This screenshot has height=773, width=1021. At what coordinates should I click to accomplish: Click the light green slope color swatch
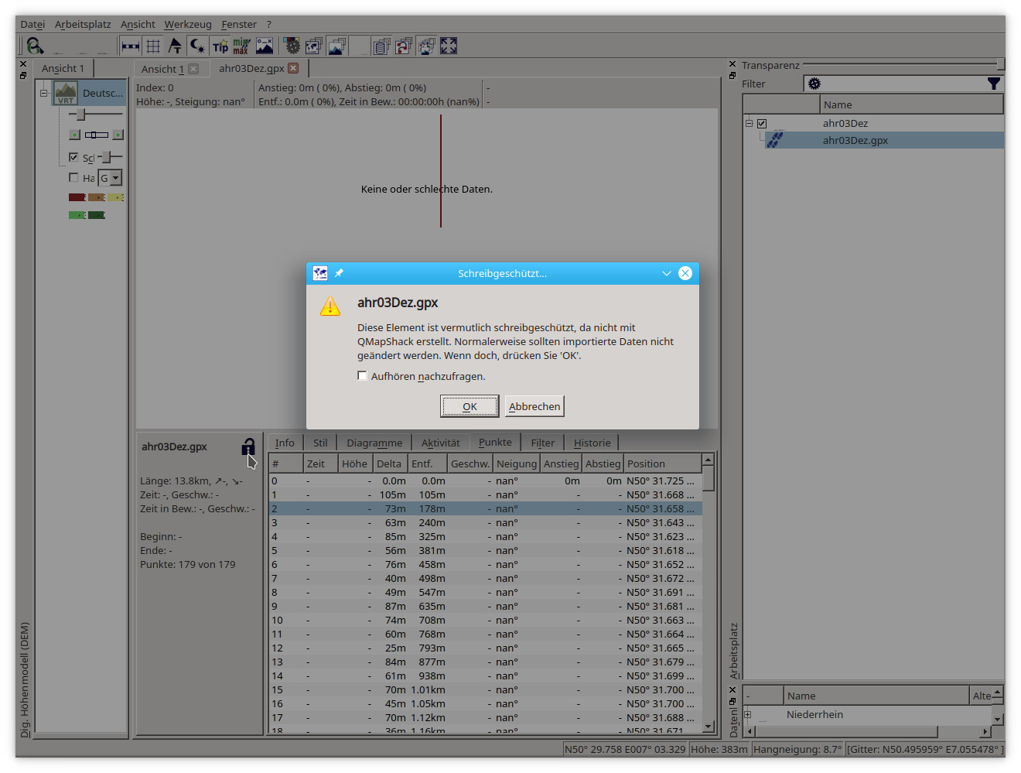(x=77, y=215)
